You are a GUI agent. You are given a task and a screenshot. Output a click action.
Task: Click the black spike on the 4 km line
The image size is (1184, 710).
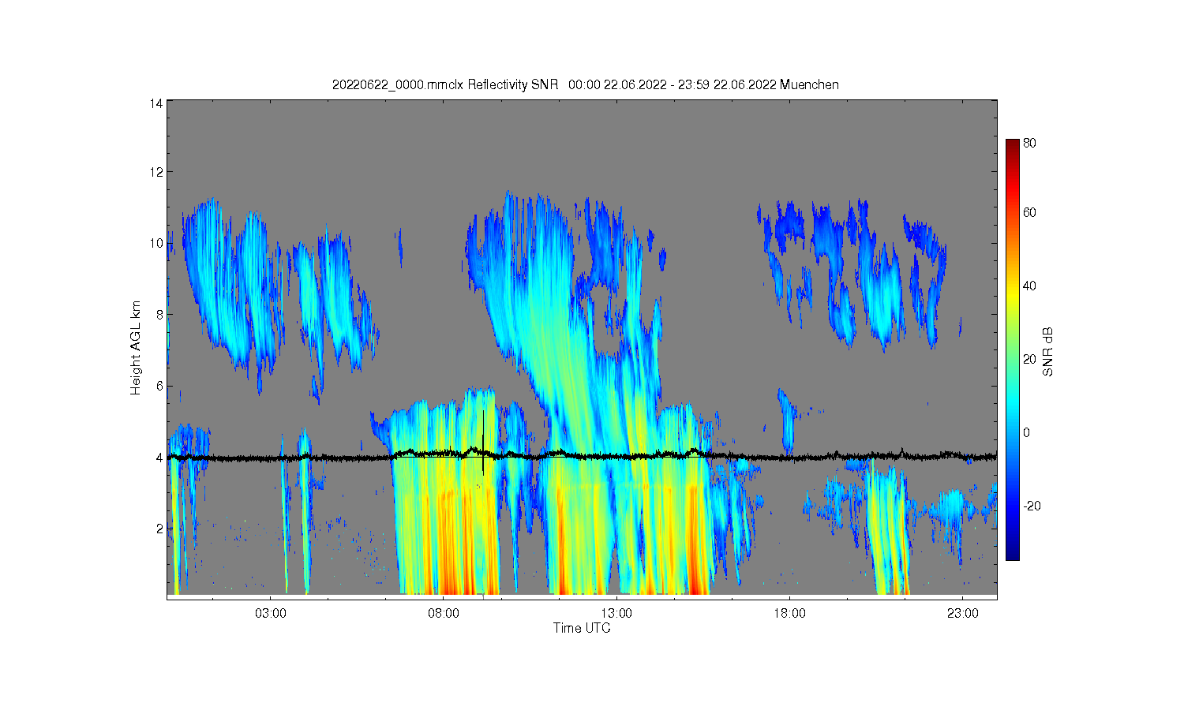[483, 442]
